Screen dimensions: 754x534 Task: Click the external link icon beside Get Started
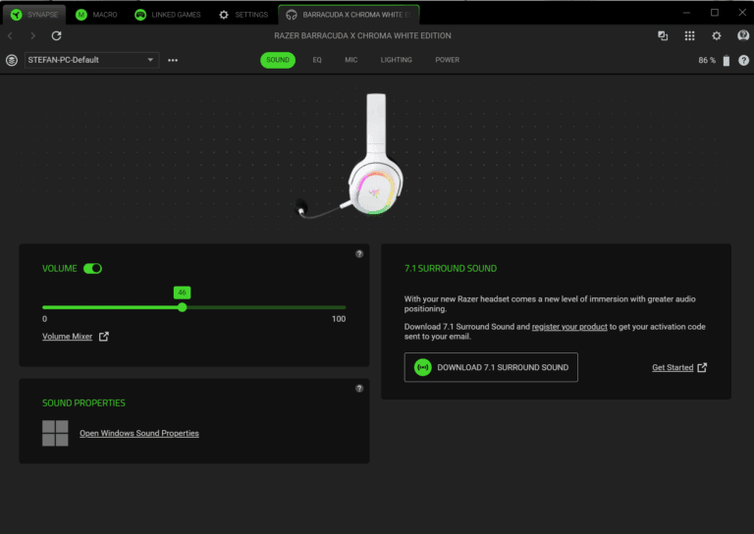(x=702, y=368)
